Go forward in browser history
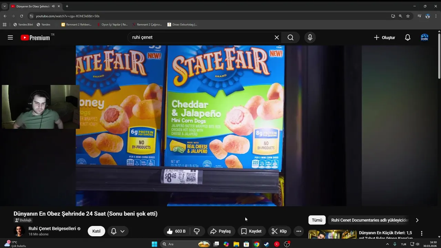The height and width of the screenshot is (248, 441). tap(13, 16)
